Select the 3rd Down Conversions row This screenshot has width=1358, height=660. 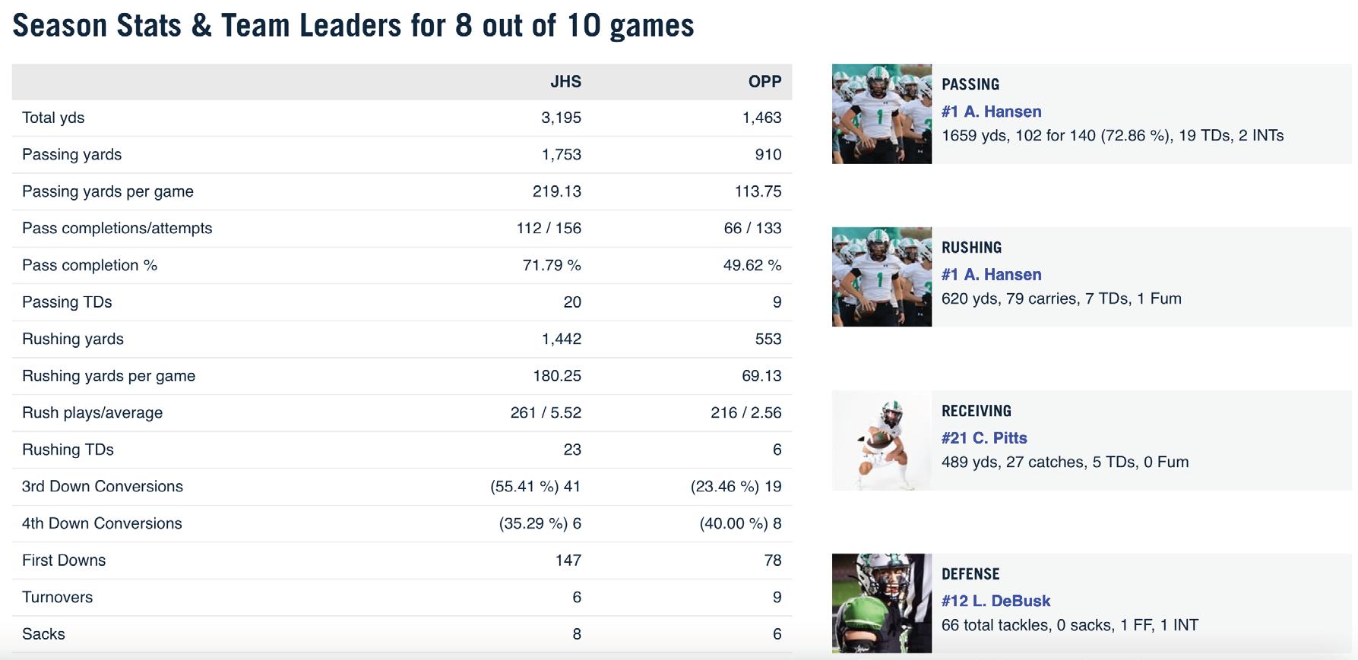tap(402, 487)
